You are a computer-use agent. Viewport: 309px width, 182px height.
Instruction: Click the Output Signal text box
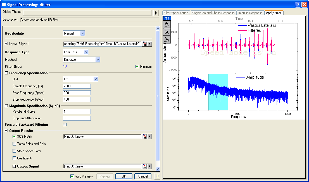tap(102, 166)
